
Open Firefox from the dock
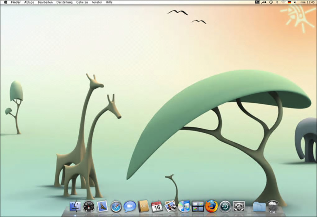[x=212, y=206]
